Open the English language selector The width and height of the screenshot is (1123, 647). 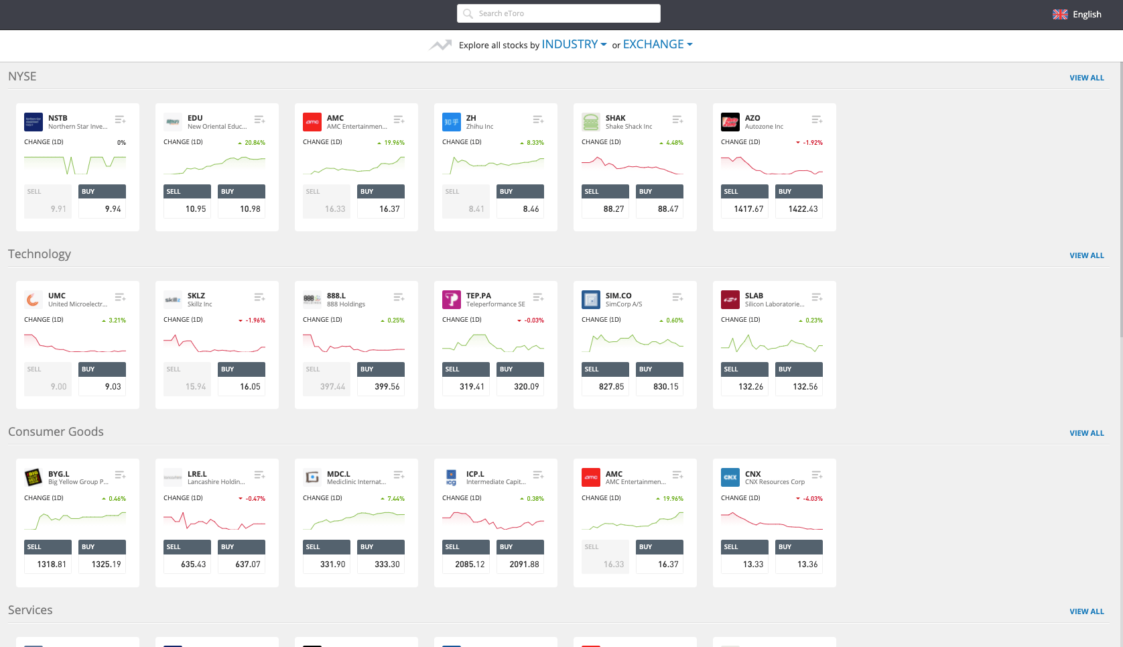click(x=1077, y=14)
